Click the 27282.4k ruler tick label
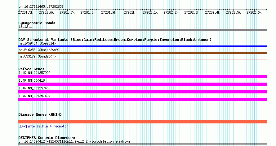 point(212,12)
